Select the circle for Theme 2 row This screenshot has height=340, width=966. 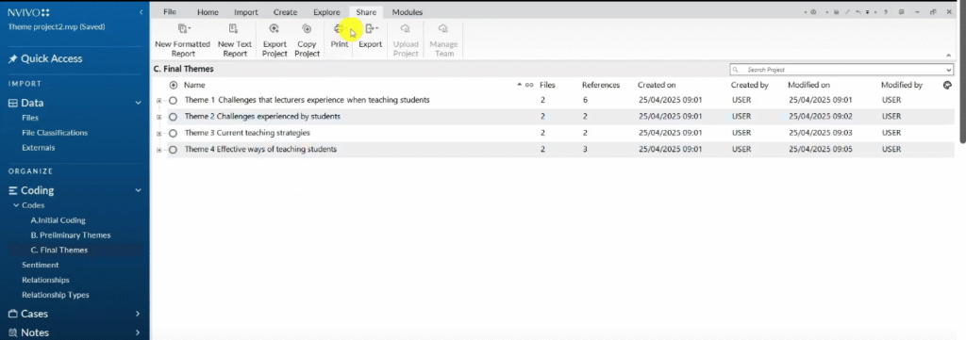[174, 116]
